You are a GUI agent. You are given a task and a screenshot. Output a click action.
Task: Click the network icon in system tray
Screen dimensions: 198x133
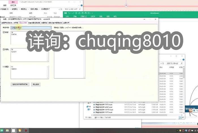point(195,130)
